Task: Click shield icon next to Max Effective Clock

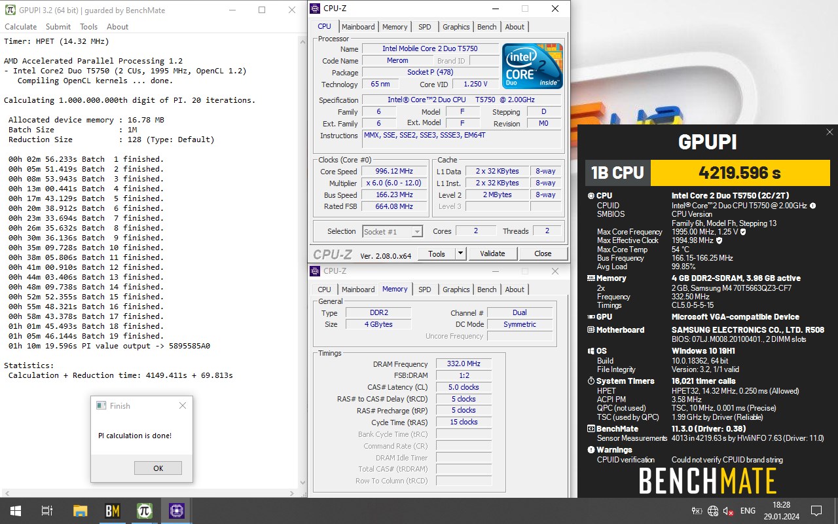Action: [x=720, y=240]
